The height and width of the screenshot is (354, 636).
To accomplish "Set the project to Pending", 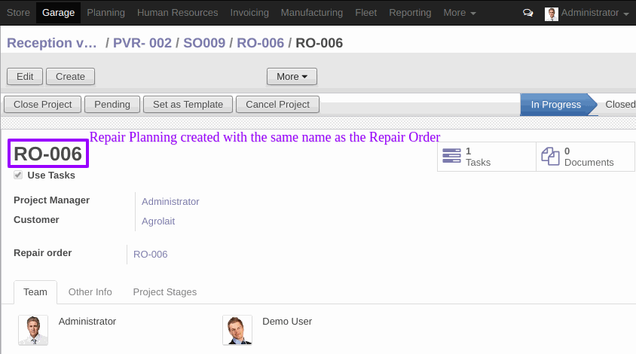I will pos(112,105).
